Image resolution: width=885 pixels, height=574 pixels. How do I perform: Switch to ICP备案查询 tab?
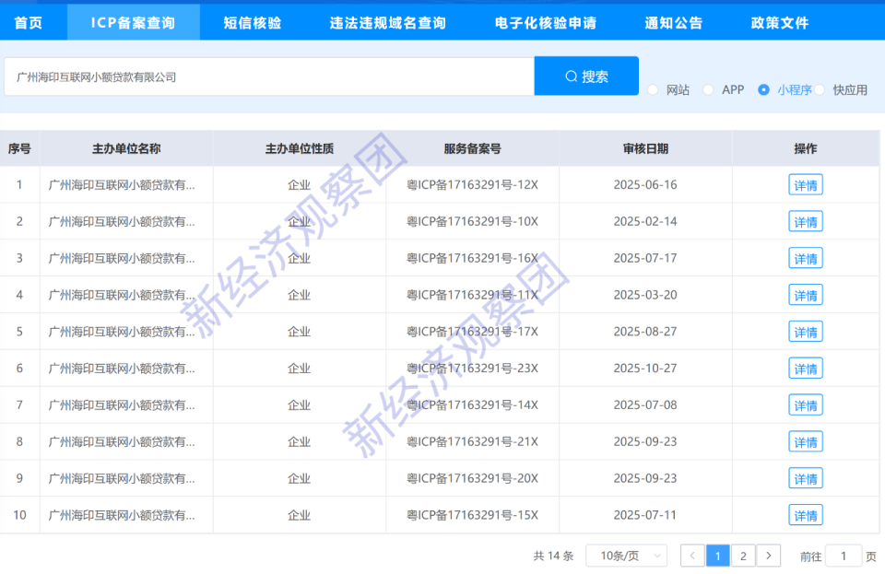pyautogui.click(x=133, y=23)
